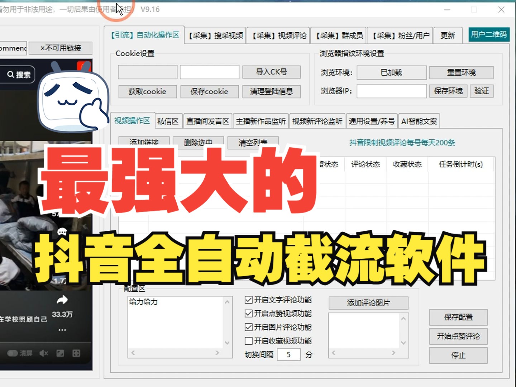Click the 添加评论图片 button
516x387 pixels.
tap(368, 303)
